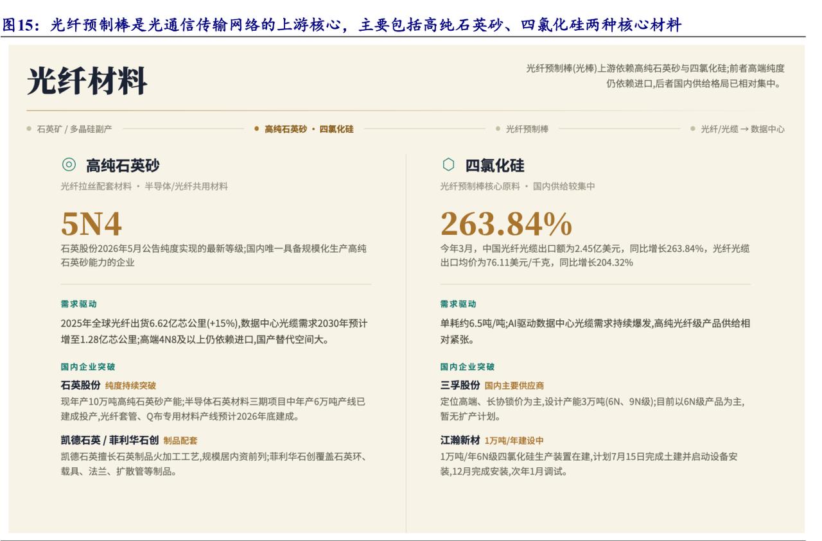Select the 光纤/光缆 → 数据中心 stage

pyautogui.click(x=737, y=129)
